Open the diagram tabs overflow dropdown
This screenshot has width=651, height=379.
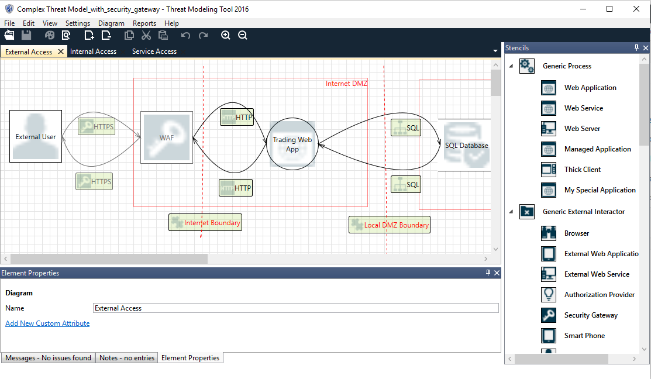(495, 51)
